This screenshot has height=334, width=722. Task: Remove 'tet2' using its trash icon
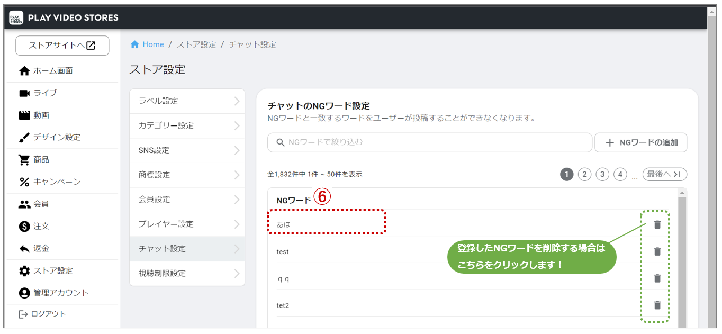657,305
